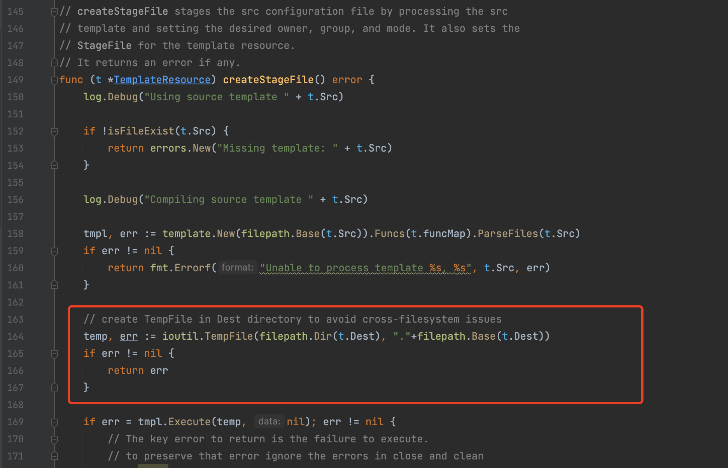Click the fold marker at line 171
The height and width of the screenshot is (468, 728).
(x=54, y=456)
